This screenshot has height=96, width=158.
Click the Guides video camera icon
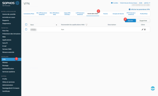pyautogui.click(x=112, y=3)
